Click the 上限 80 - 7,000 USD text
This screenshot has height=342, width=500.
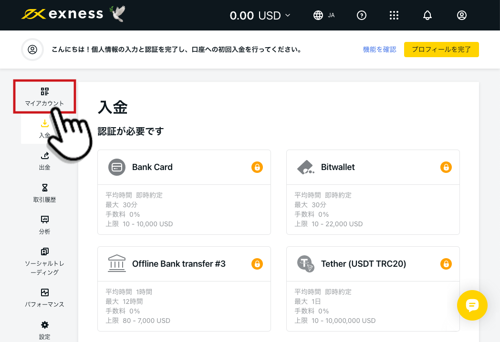[138, 321]
